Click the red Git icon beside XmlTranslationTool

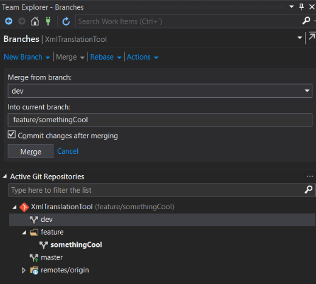[24, 207]
